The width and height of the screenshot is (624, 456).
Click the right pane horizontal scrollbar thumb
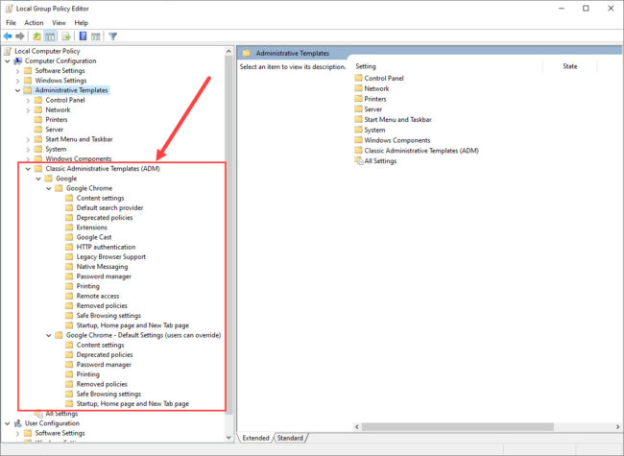point(458,426)
